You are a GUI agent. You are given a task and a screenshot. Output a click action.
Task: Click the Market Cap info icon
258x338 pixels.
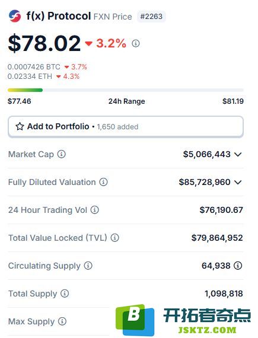62,154
